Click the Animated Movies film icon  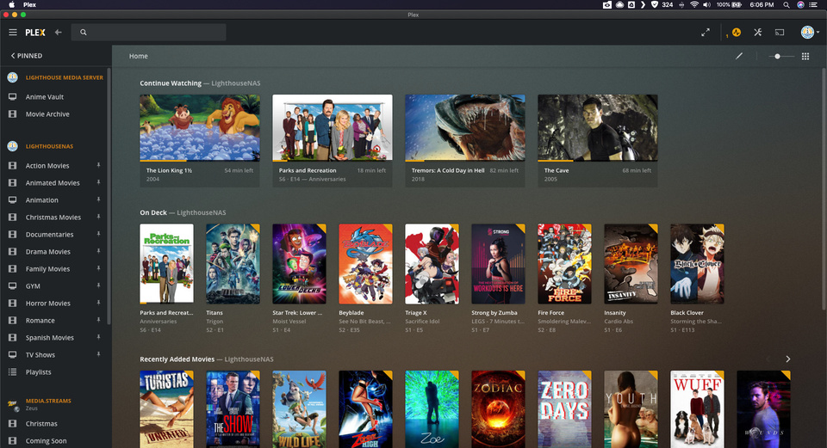[13, 182]
